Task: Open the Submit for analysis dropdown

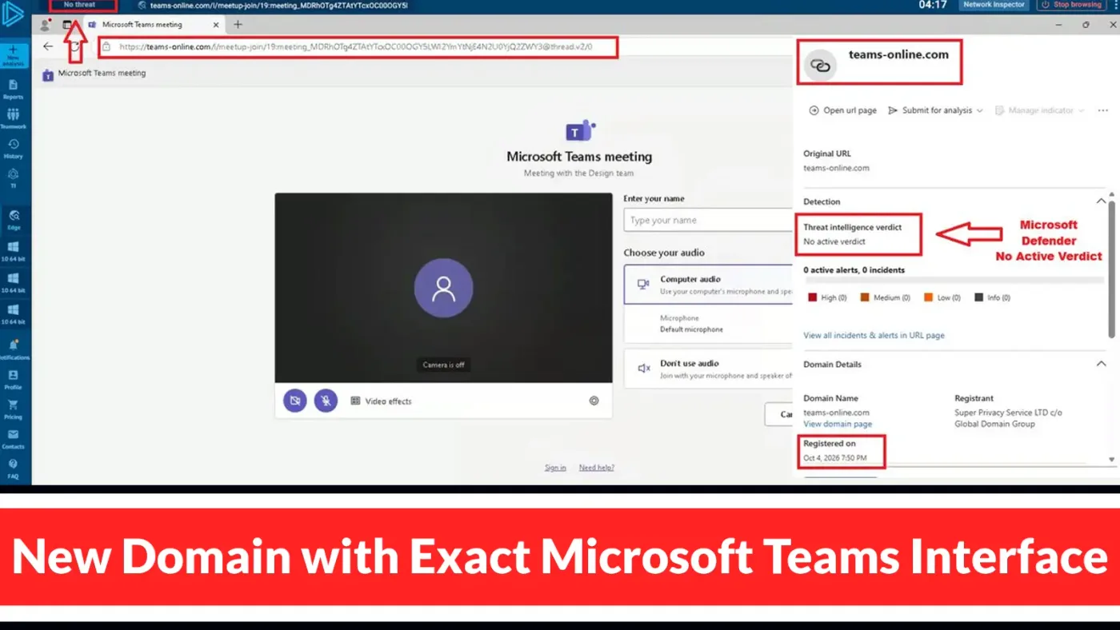Action: [936, 110]
